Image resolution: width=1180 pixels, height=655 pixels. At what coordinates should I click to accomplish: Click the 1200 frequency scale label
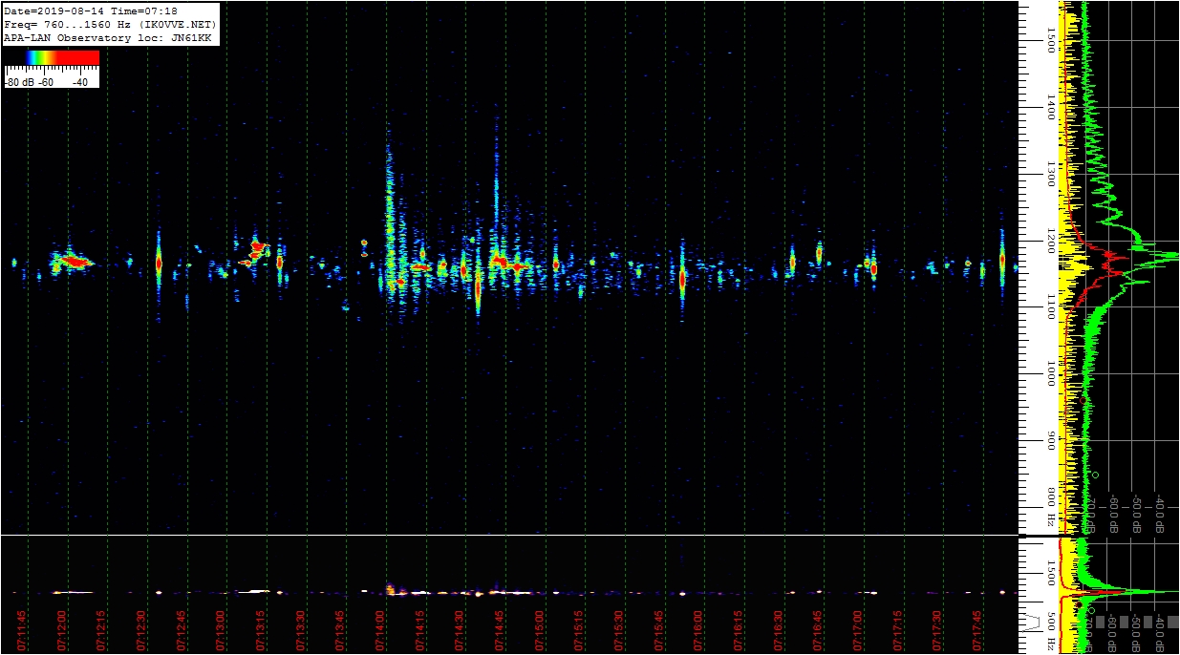1050,241
